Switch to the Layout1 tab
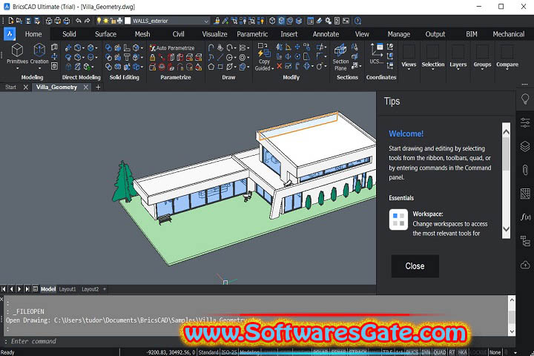The width and height of the screenshot is (534, 356). (x=67, y=289)
